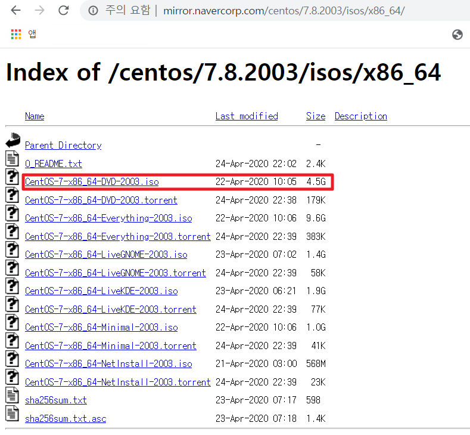
Task: Download CentOS-7-x86_64-LiveKDE-2003.iso
Action: coord(101,291)
